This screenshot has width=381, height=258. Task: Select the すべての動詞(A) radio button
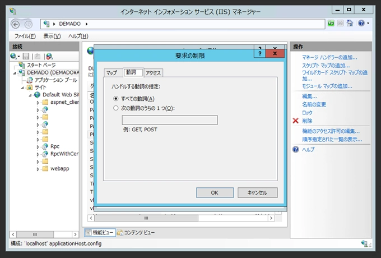tap(115, 99)
